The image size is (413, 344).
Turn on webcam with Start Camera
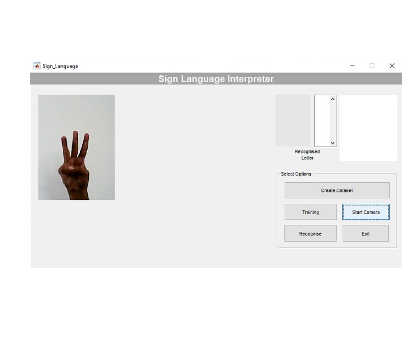pos(366,212)
